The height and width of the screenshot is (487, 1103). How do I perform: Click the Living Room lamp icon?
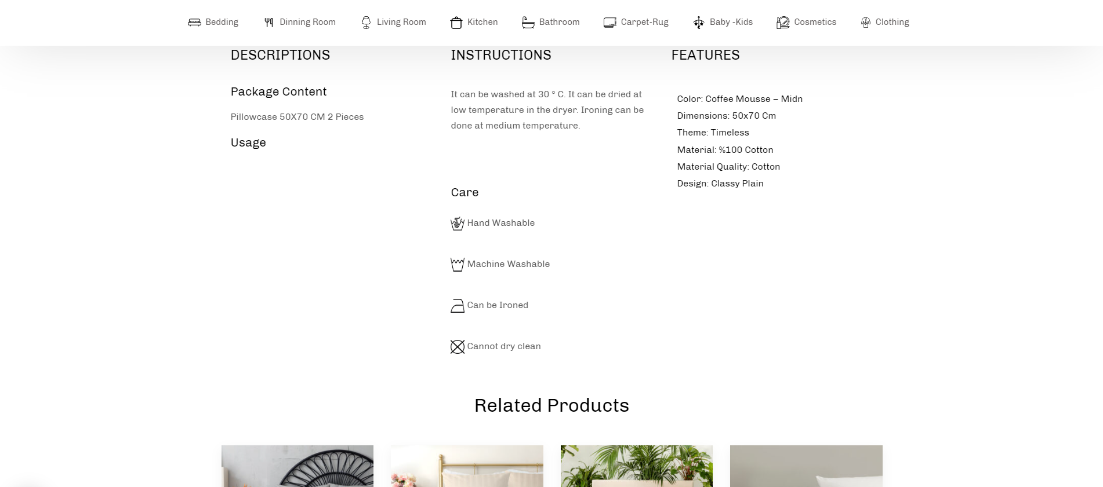366,23
